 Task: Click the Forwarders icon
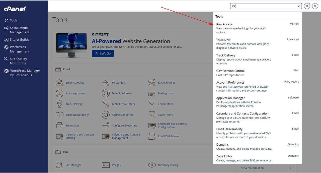[x=106, y=83]
